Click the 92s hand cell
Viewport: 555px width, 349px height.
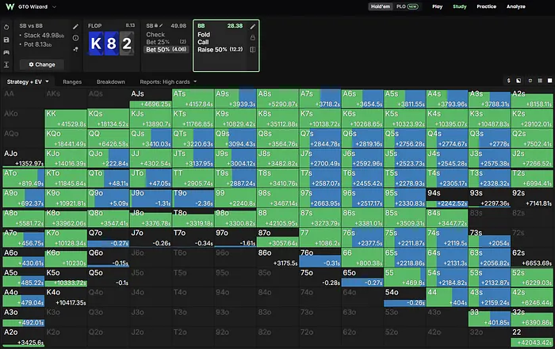(532, 198)
